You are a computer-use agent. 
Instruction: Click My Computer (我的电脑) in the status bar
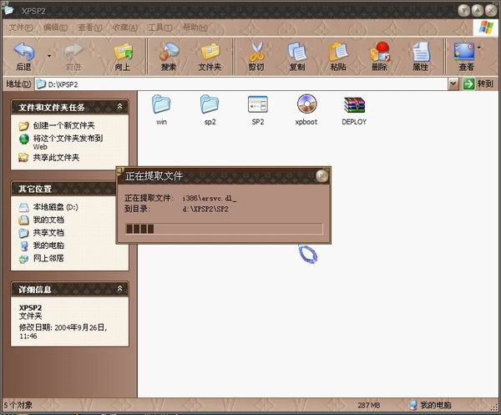430,405
